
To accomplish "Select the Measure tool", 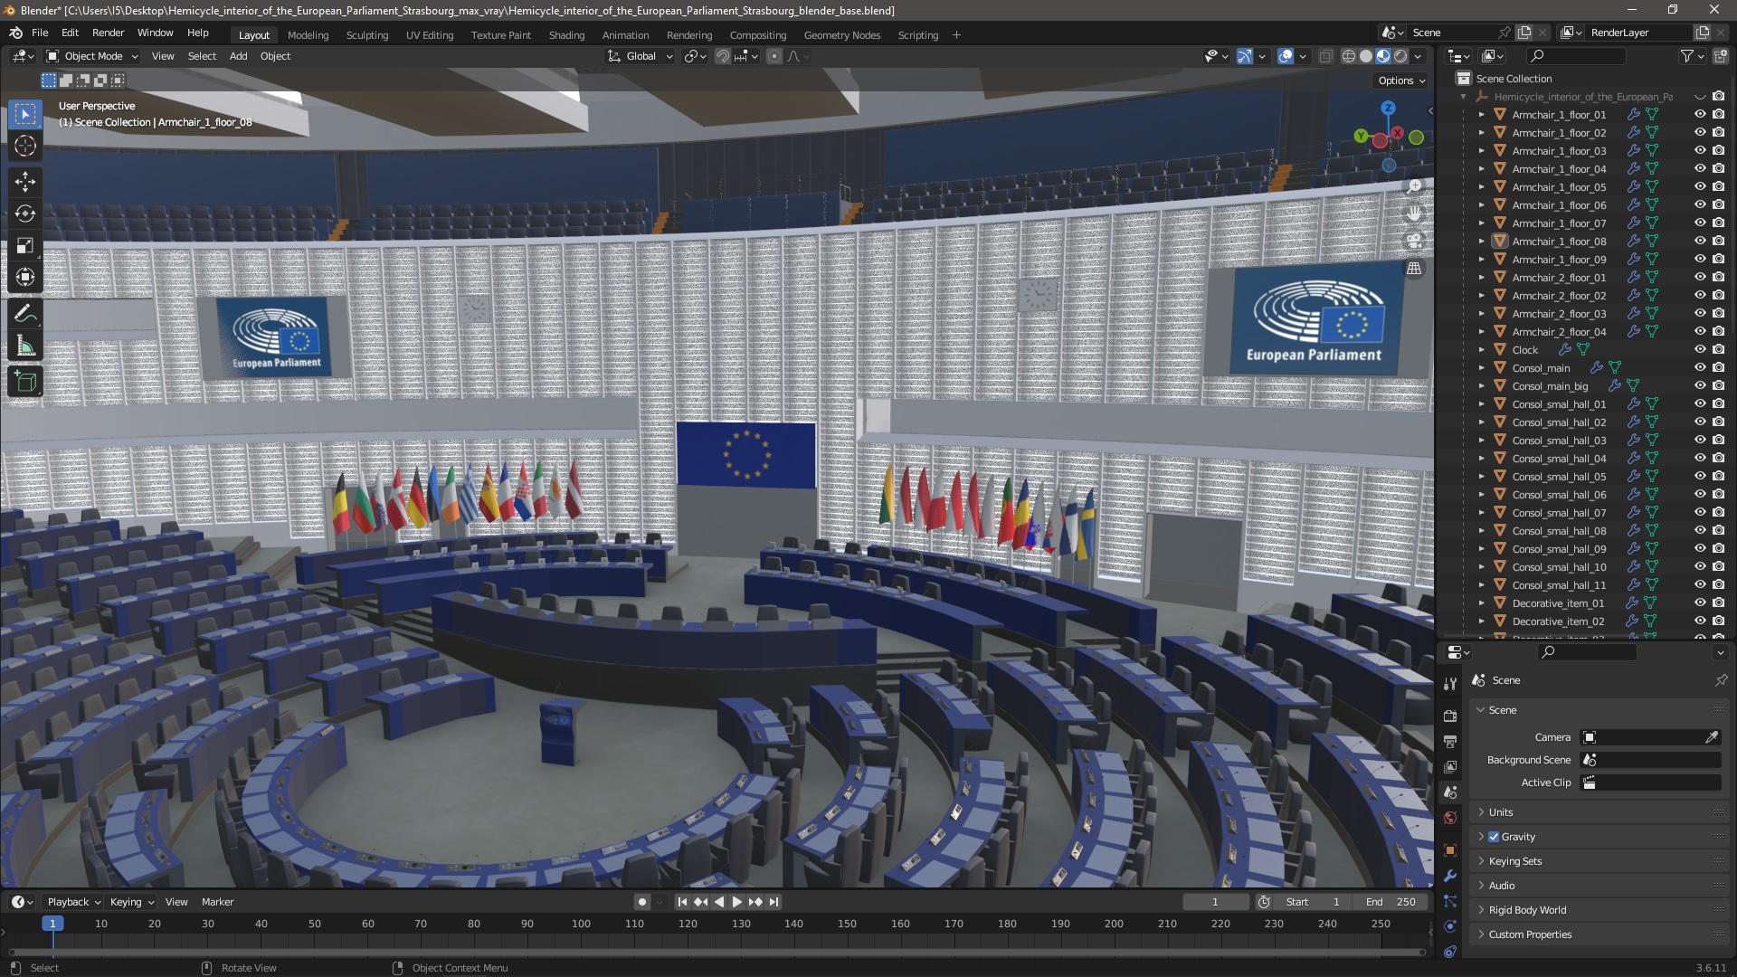I will click(x=25, y=346).
